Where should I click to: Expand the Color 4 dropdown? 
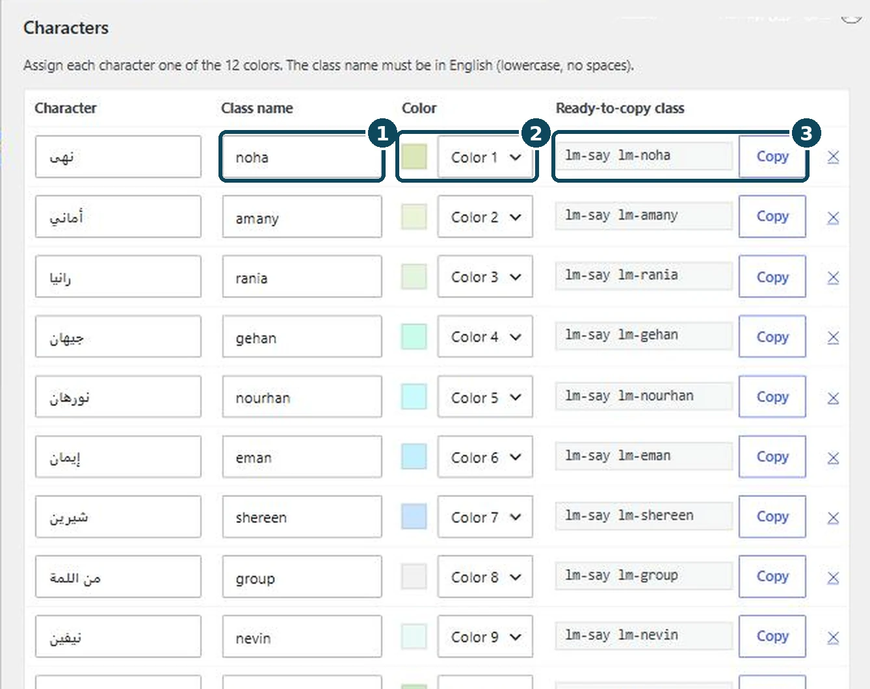click(485, 337)
